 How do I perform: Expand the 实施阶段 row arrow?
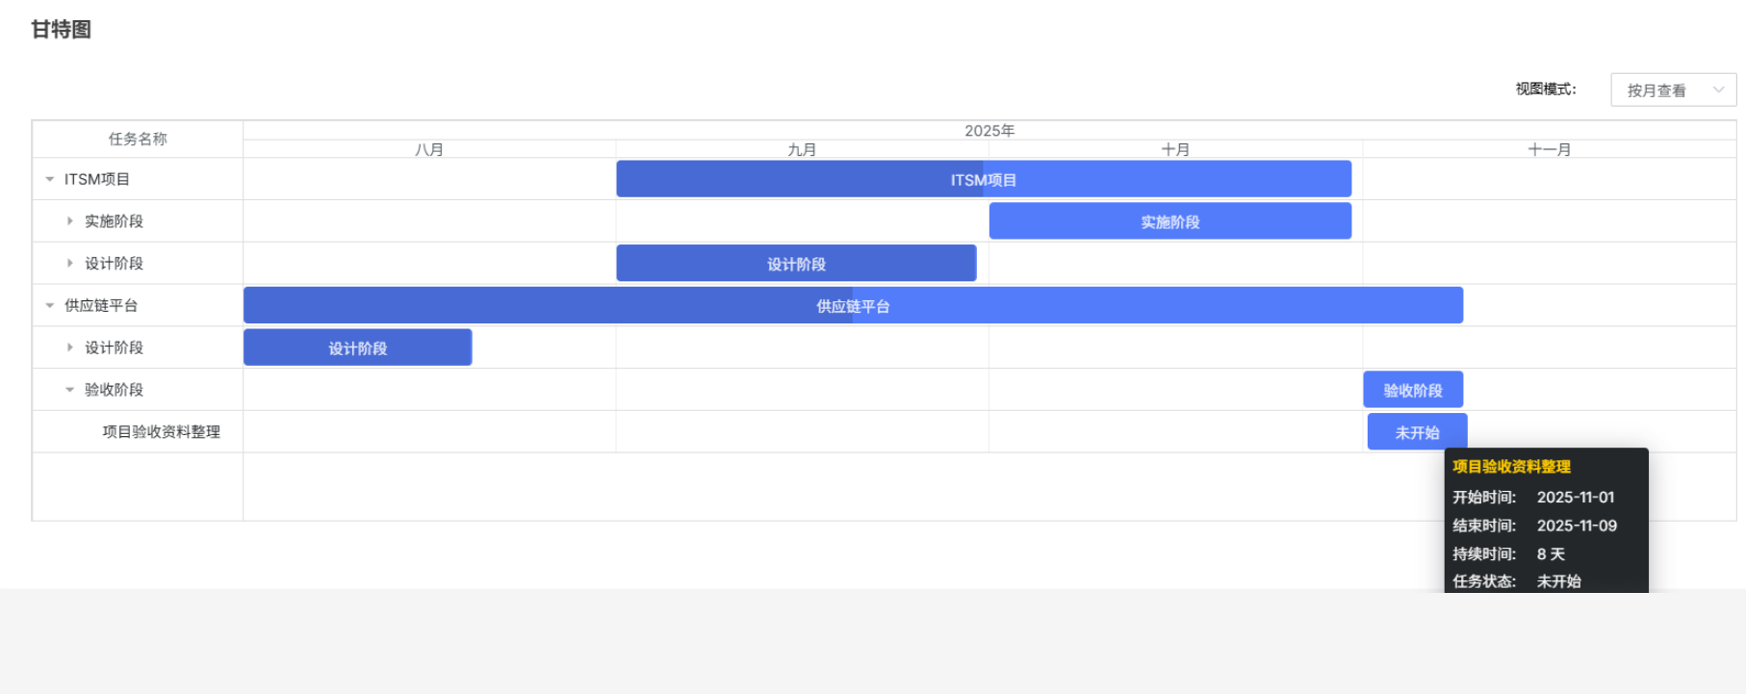[x=70, y=221]
